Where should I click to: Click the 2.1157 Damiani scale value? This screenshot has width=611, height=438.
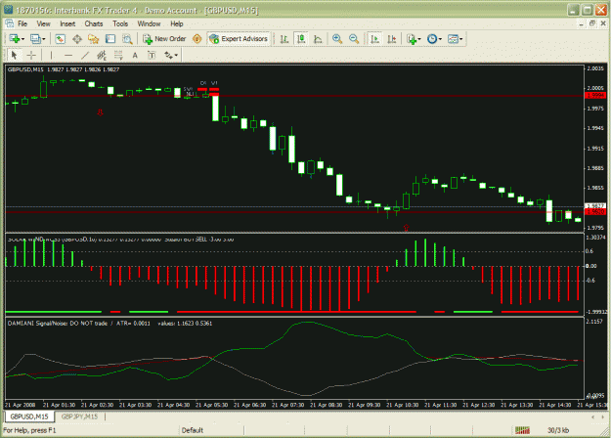594,322
